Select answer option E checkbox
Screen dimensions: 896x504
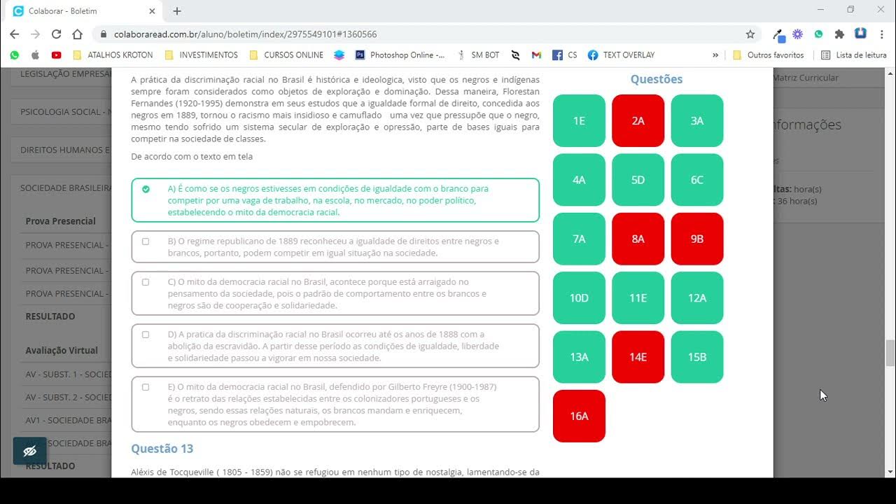(146, 387)
